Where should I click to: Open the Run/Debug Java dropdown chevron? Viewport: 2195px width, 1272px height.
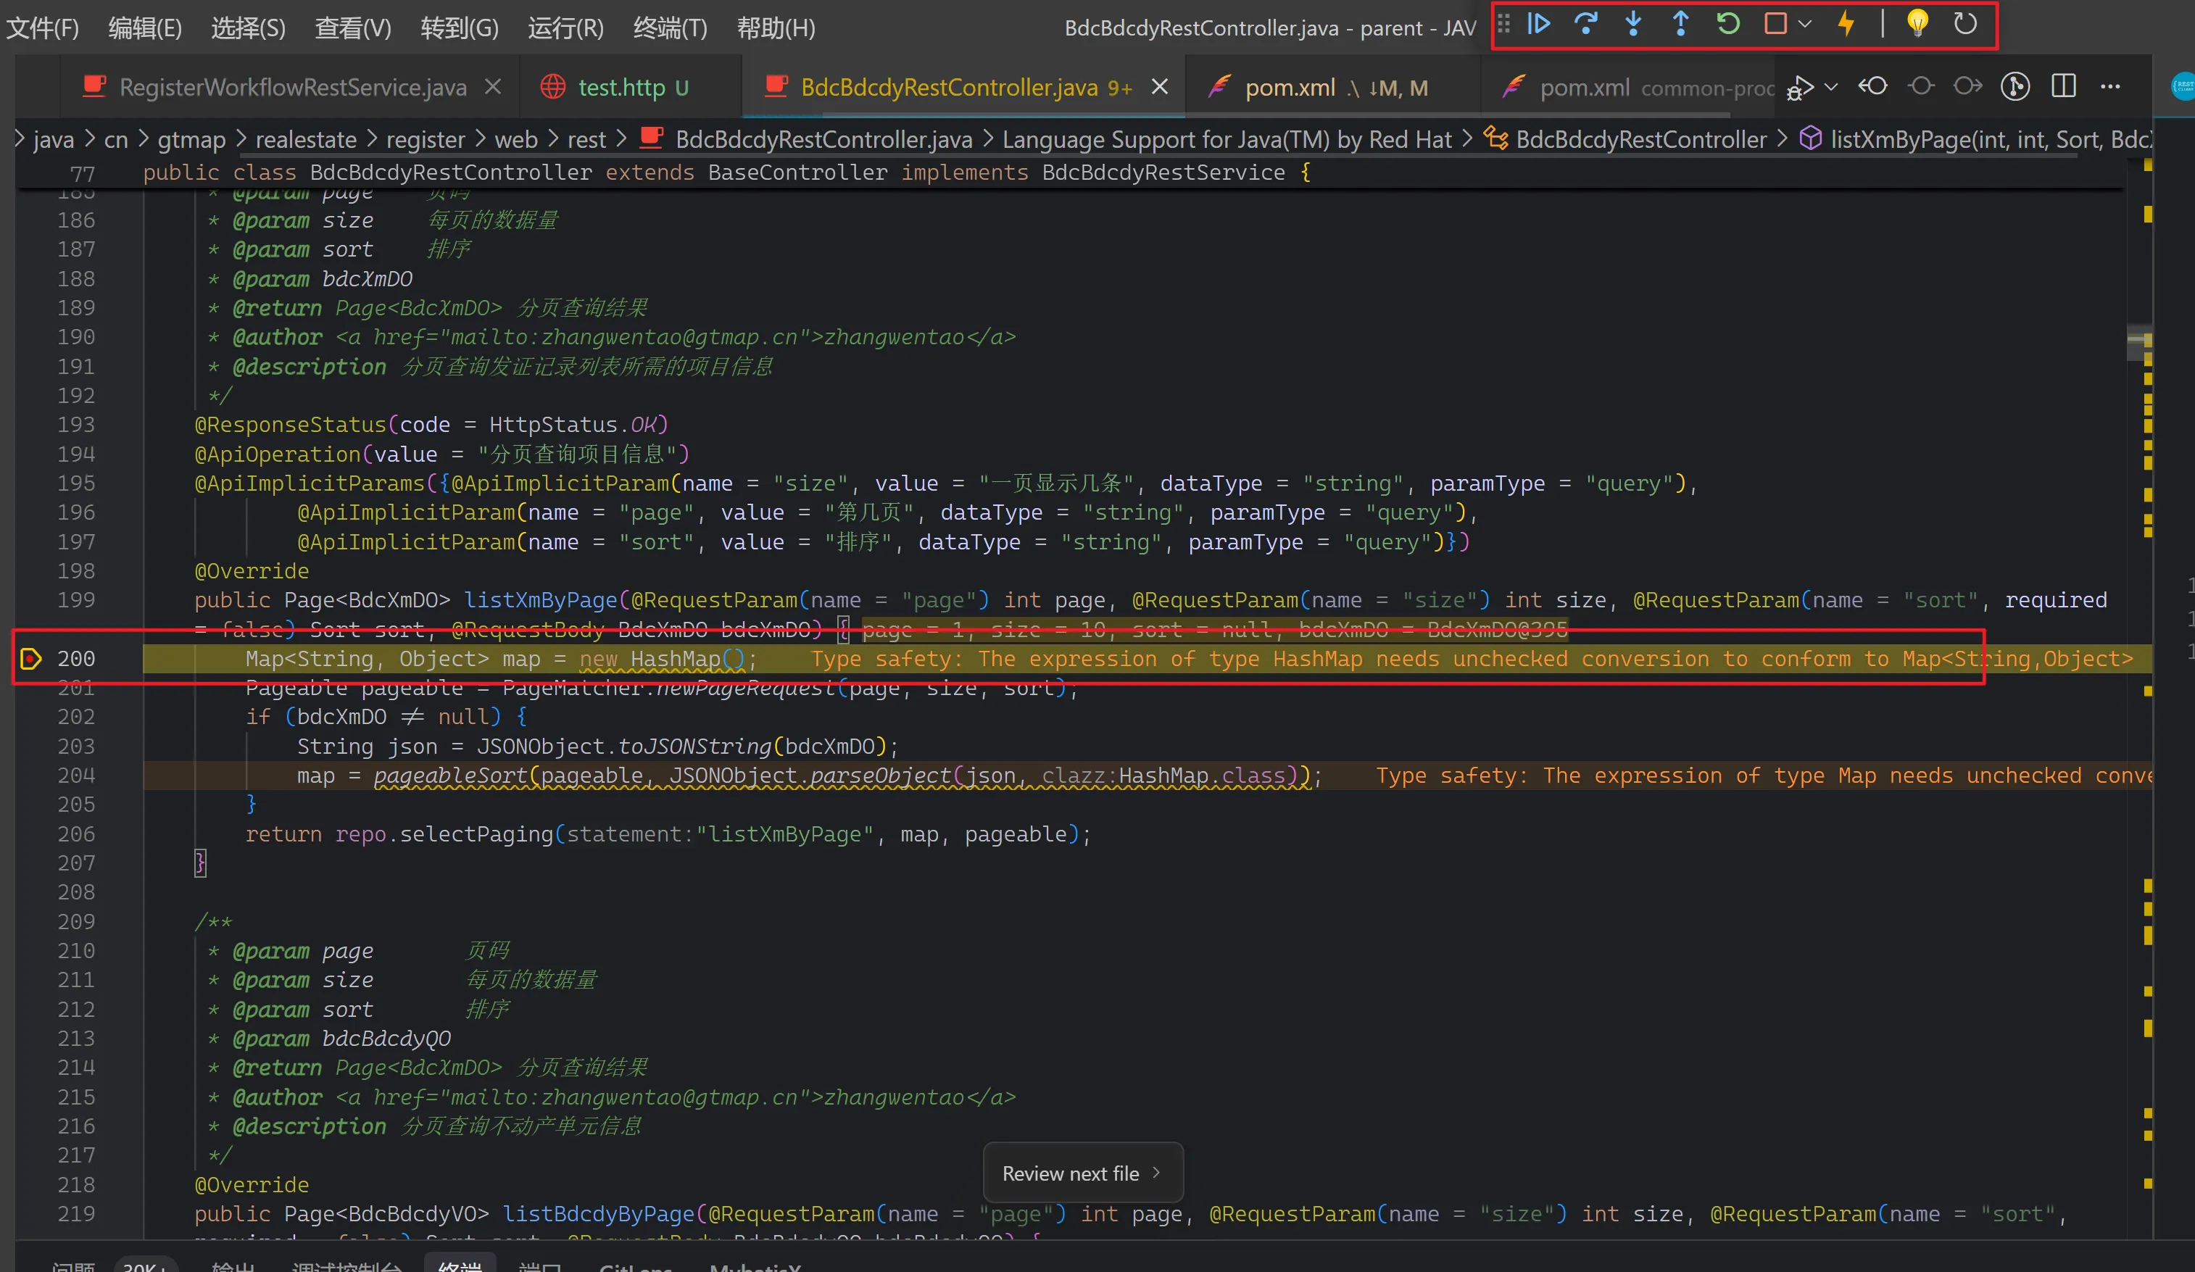(1831, 86)
